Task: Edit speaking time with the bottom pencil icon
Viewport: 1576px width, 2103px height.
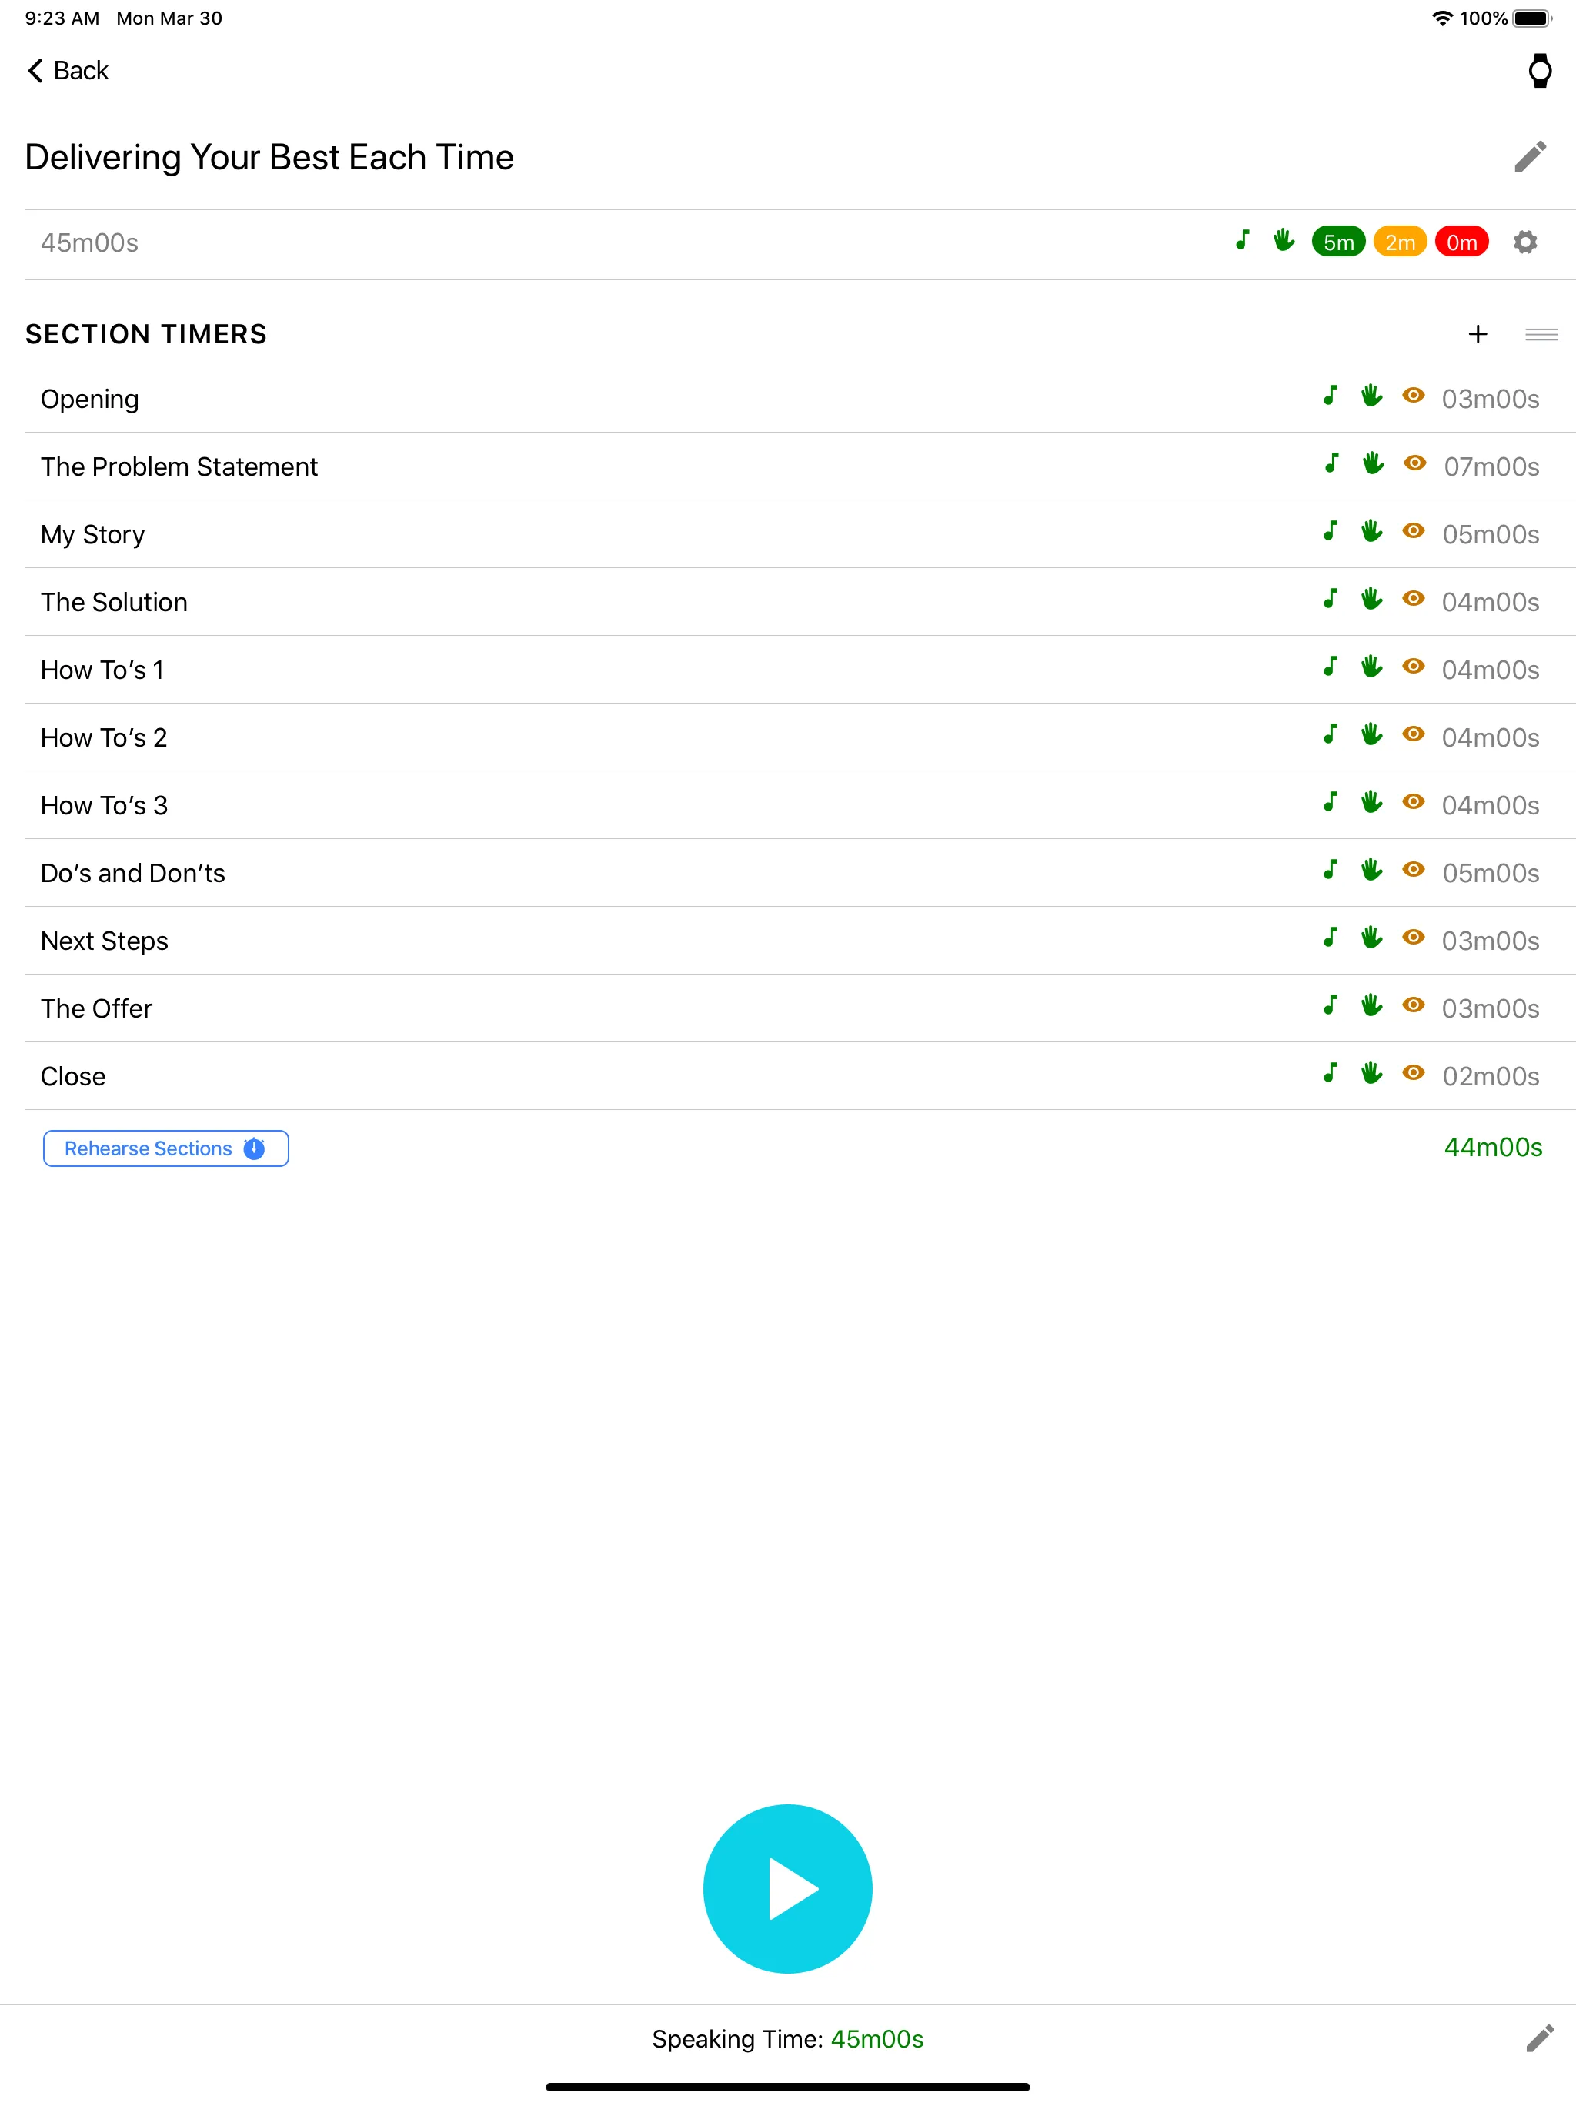Action: (x=1539, y=2038)
